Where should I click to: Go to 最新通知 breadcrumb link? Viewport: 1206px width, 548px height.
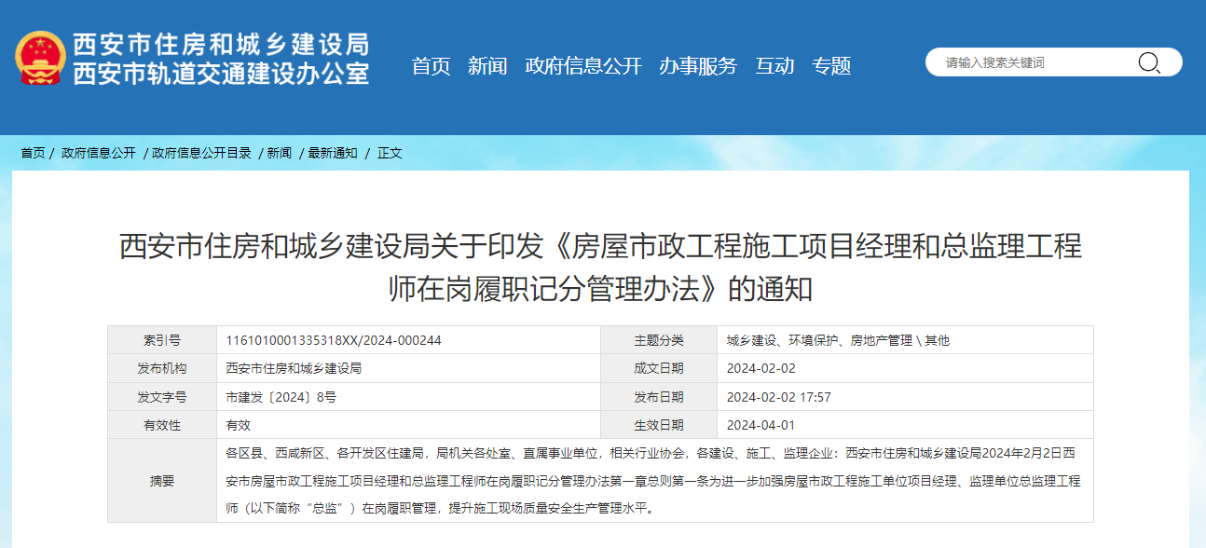point(333,153)
